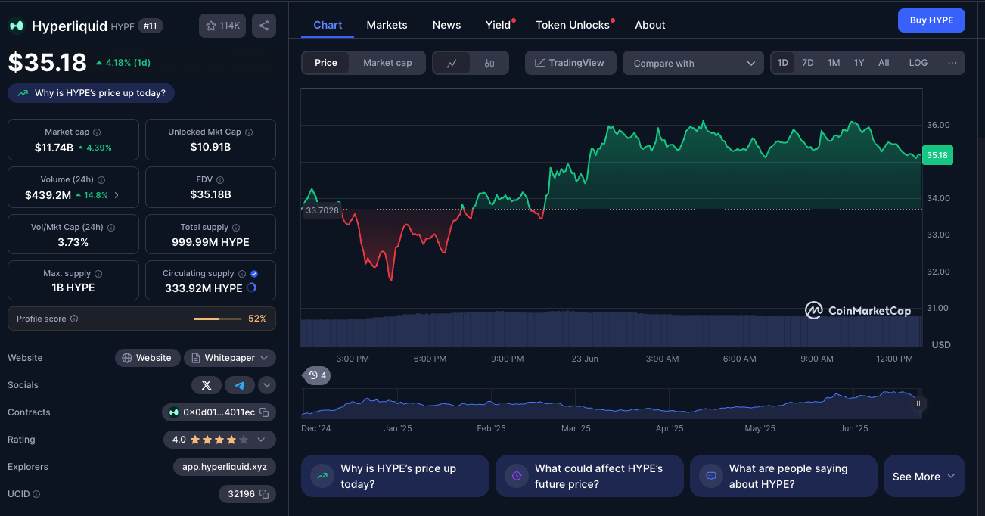Expand the Whitepaper dropdown
Screen dimensions: 985x516
click(230, 358)
